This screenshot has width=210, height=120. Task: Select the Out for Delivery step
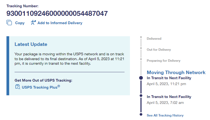pyautogui.click(x=159, y=50)
